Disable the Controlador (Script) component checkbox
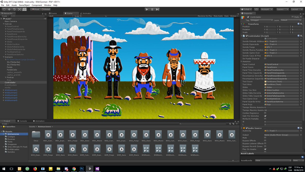The height and width of the screenshot is (172, 305). (247, 36)
